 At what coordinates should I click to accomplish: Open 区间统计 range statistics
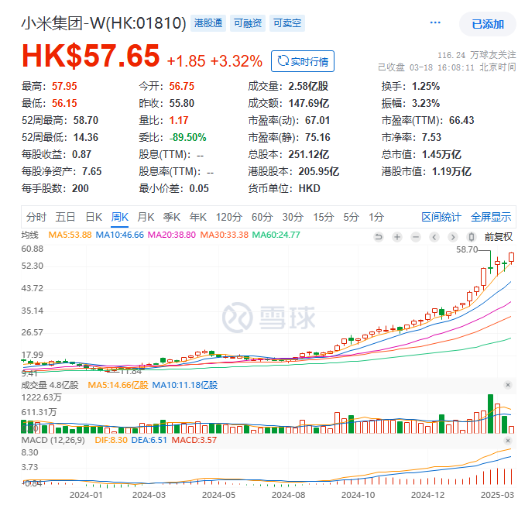441,217
